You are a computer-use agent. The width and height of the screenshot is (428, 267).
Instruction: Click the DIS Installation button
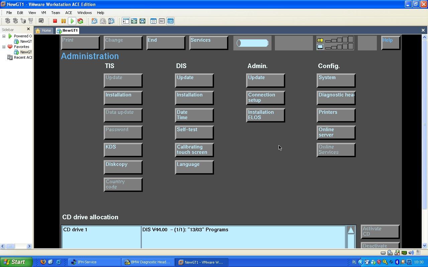click(194, 98)
